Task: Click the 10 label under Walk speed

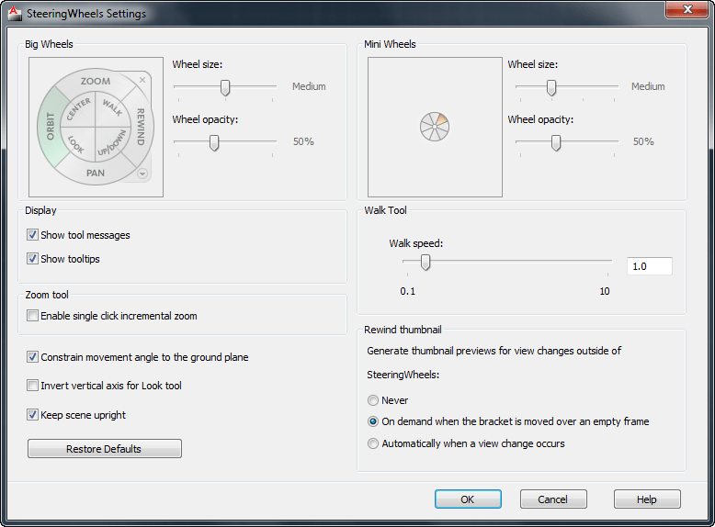Action: click(605, 291)
